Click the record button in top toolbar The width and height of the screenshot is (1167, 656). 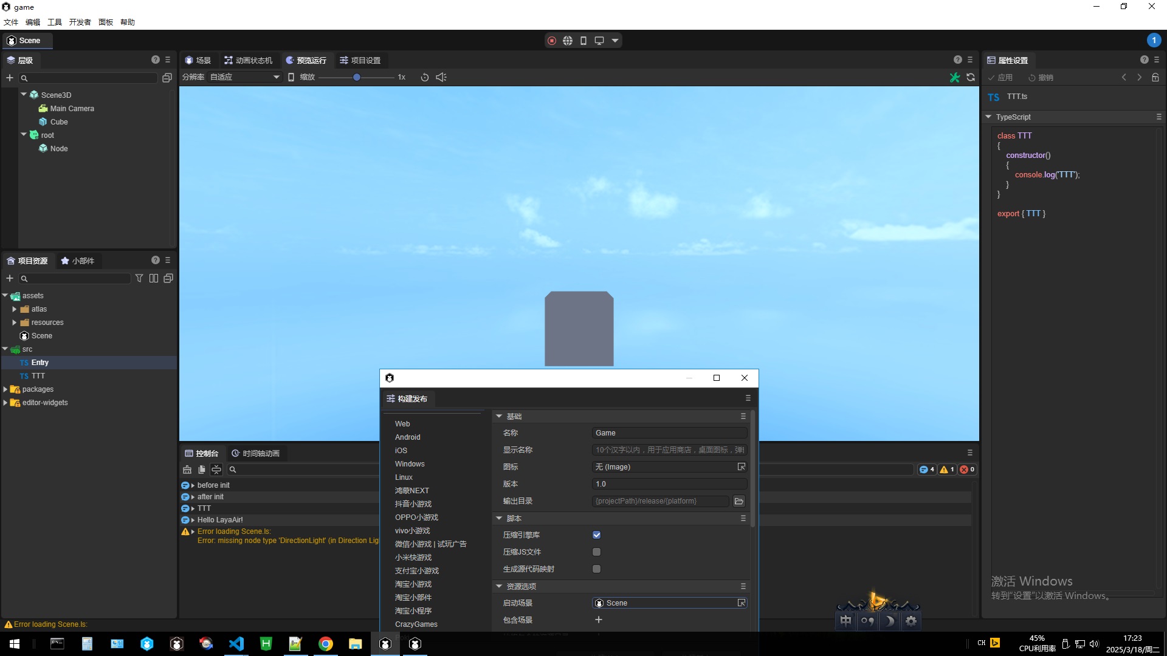[x=552, y=41]
